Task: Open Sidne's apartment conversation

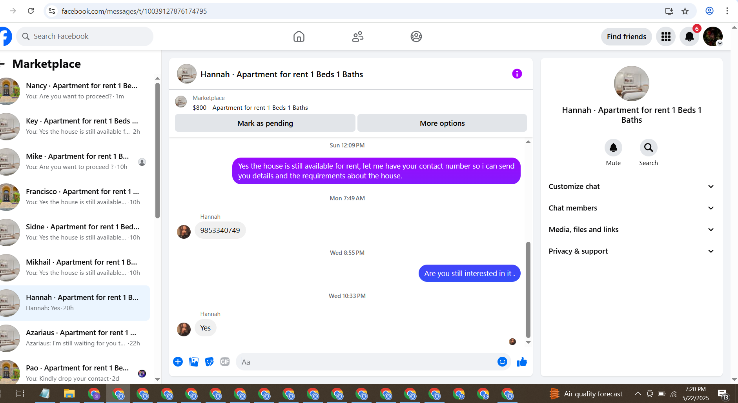Action: pos(75,232)
